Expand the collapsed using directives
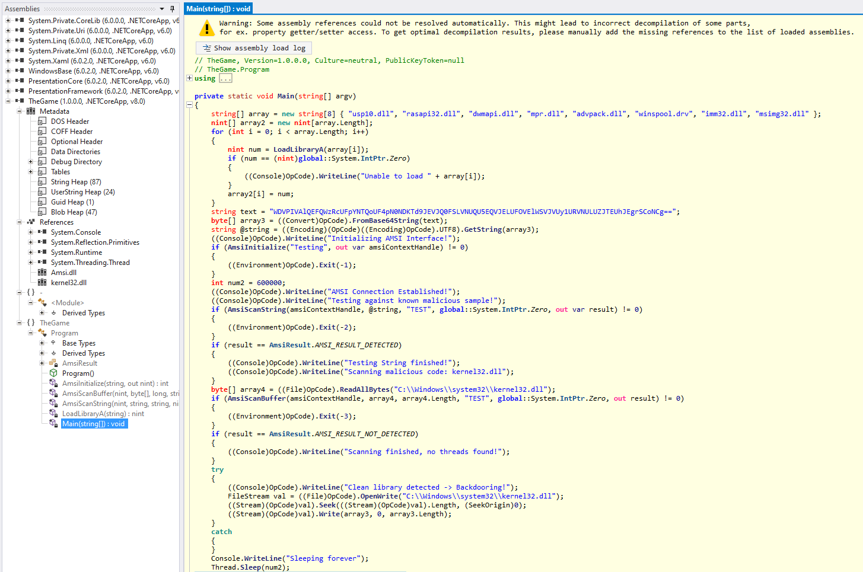 pos(189,78)
